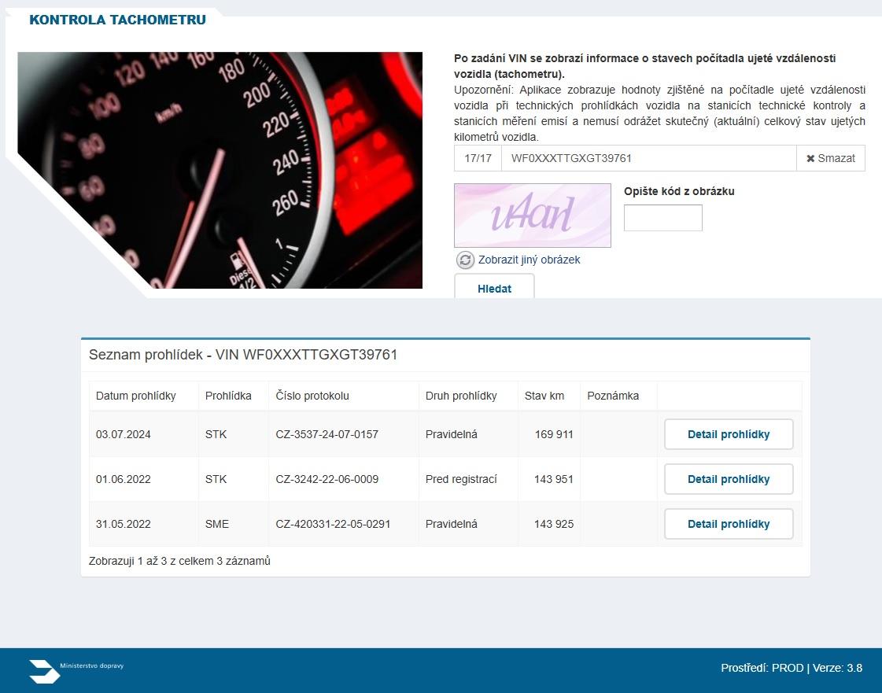Click the Druh prohlídky column header

461,396
